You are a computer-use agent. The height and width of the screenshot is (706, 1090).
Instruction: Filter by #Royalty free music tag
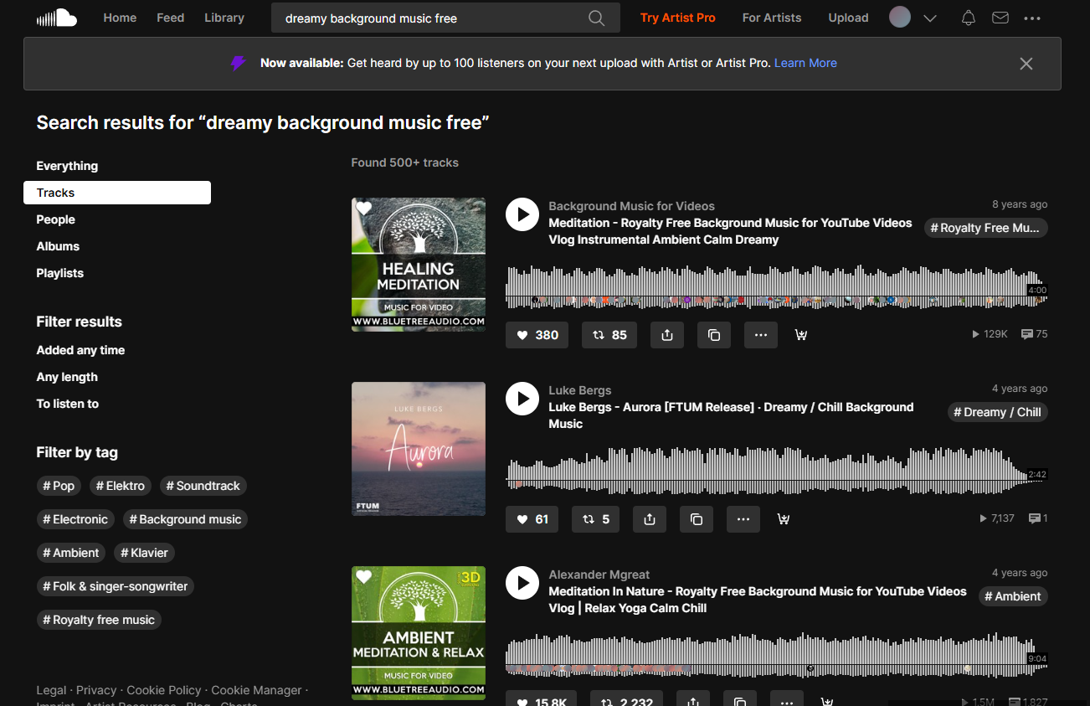[x=99, y=620]
